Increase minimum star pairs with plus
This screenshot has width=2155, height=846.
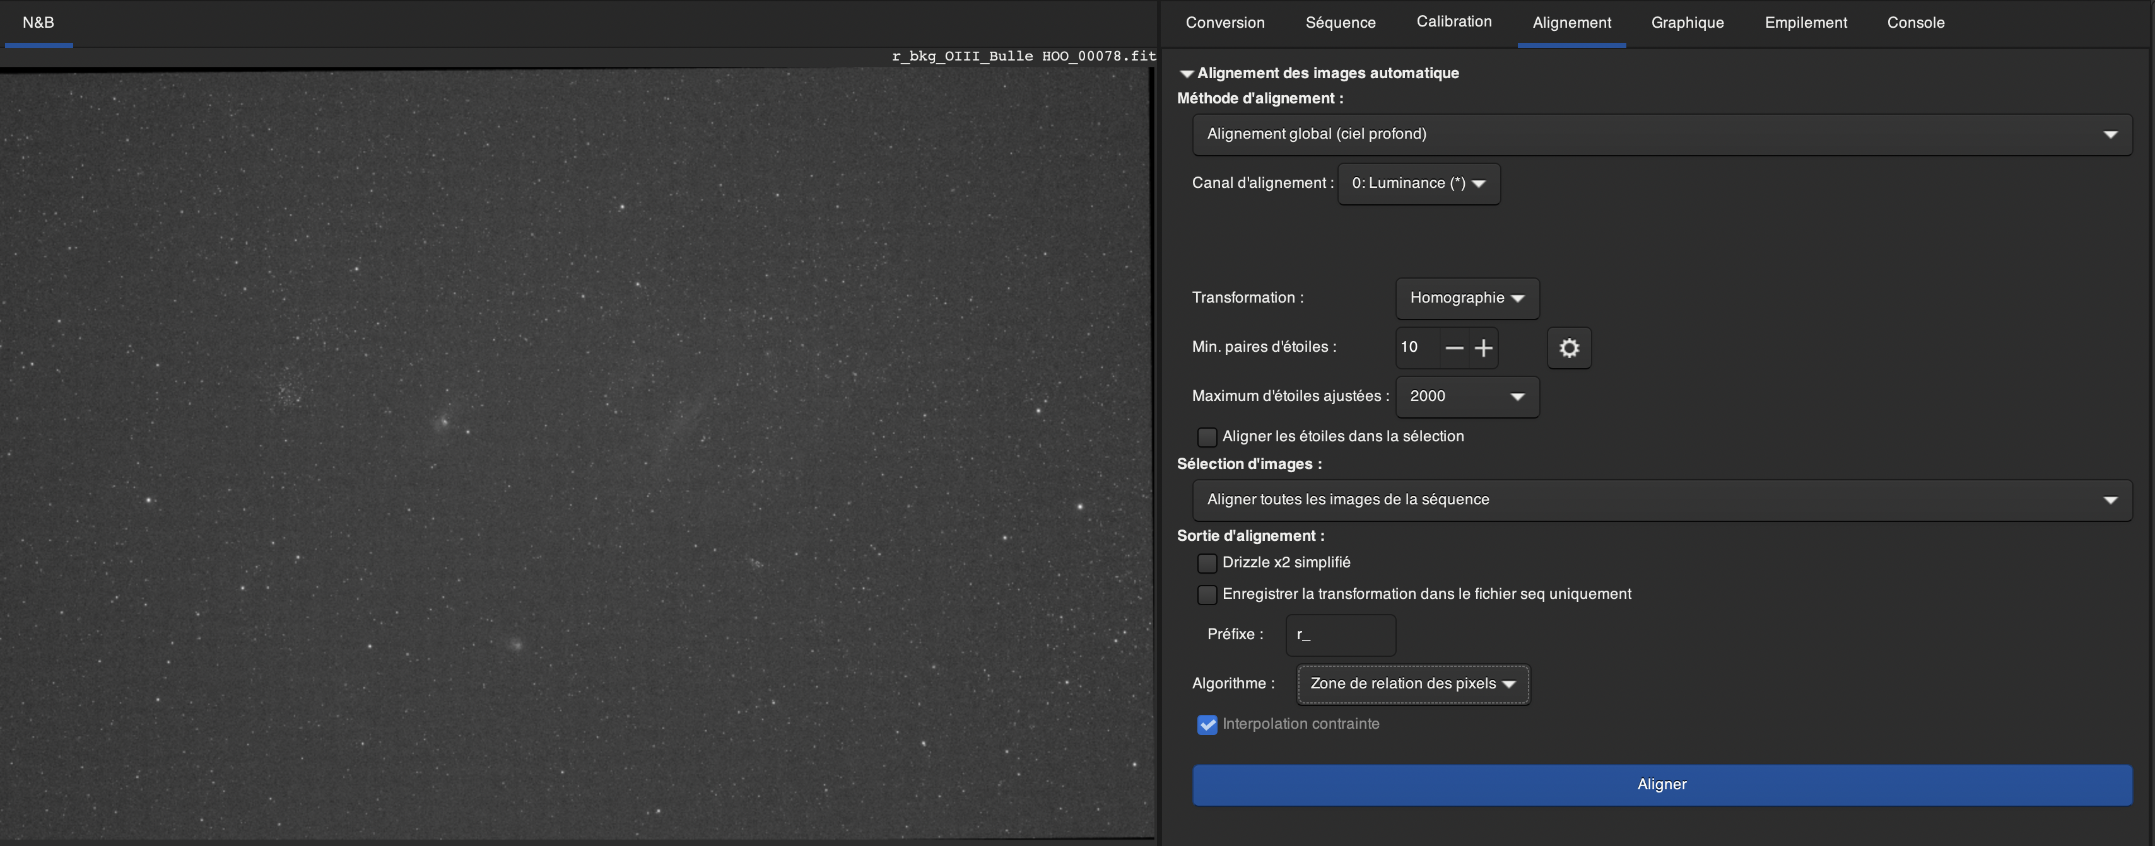1483,348
